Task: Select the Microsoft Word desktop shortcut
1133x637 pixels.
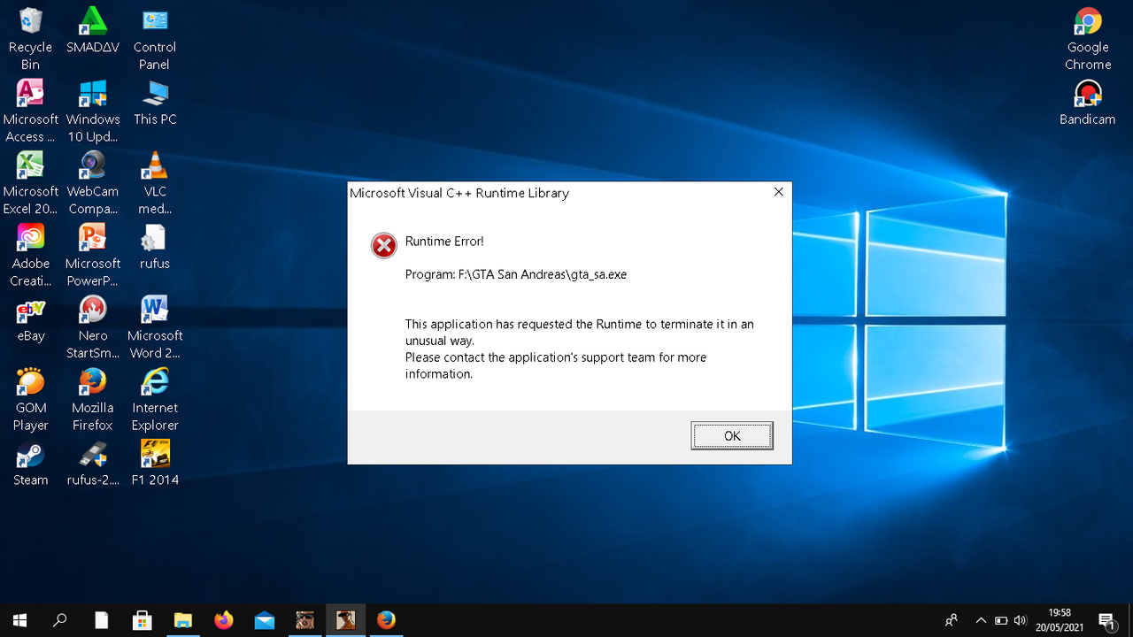Action: coord(155,328)
